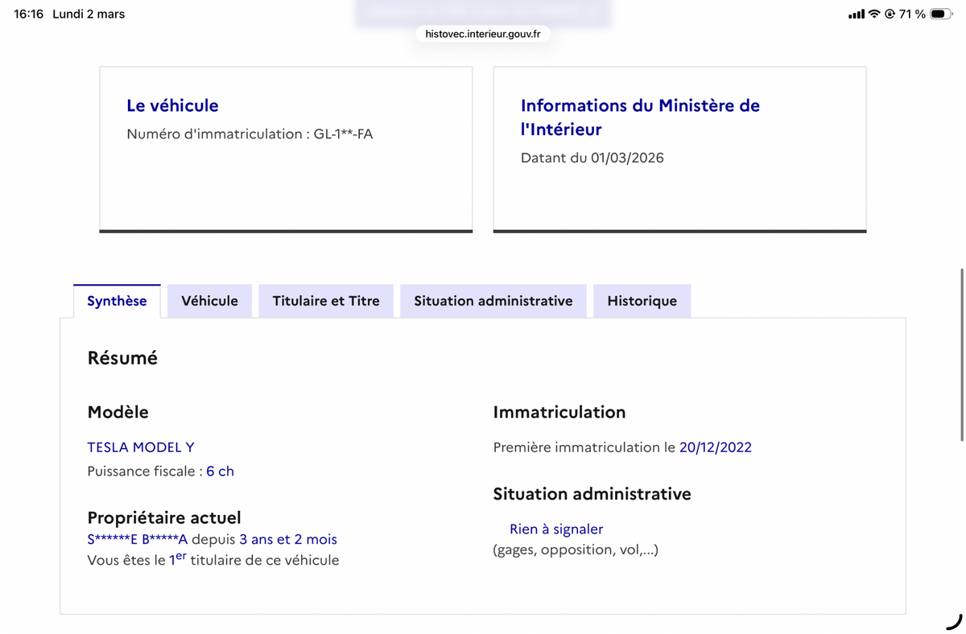This screenshot has width=966, height=634.
Task: Tap the 16:16 clock in status bar
Action: 29,14
